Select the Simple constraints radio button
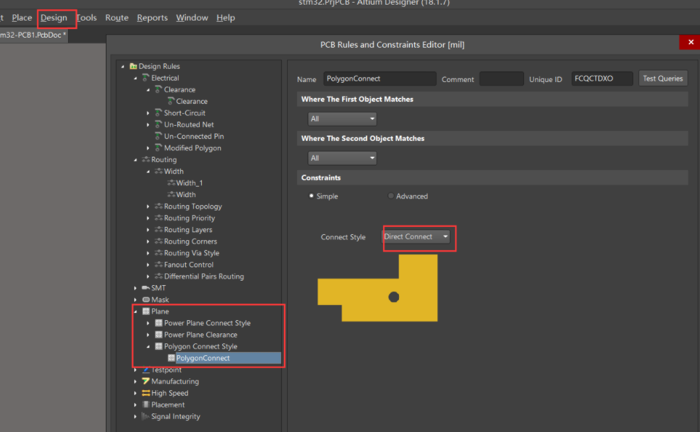This screenshot has width=700, height=432. pos(311,196)
